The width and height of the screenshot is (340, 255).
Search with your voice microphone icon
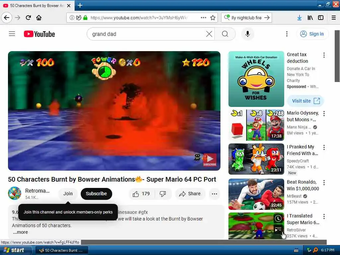pos(247,34)
